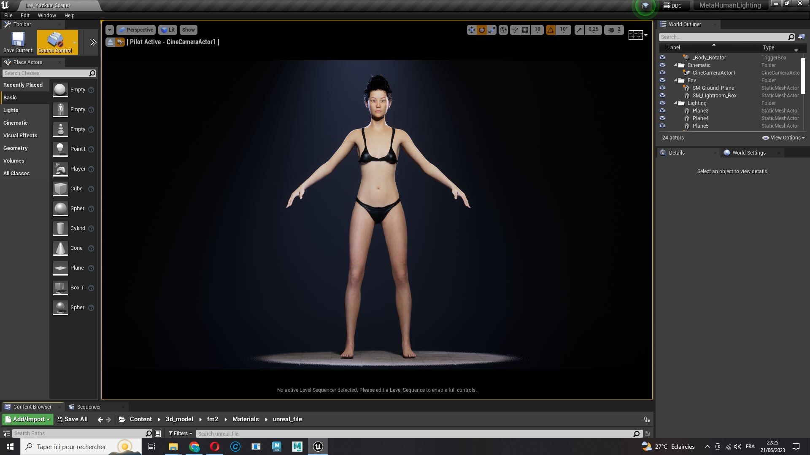Open the Window menu
Image resolution: width=810 pixels, height=455 pixels.
tap(47, 15)
